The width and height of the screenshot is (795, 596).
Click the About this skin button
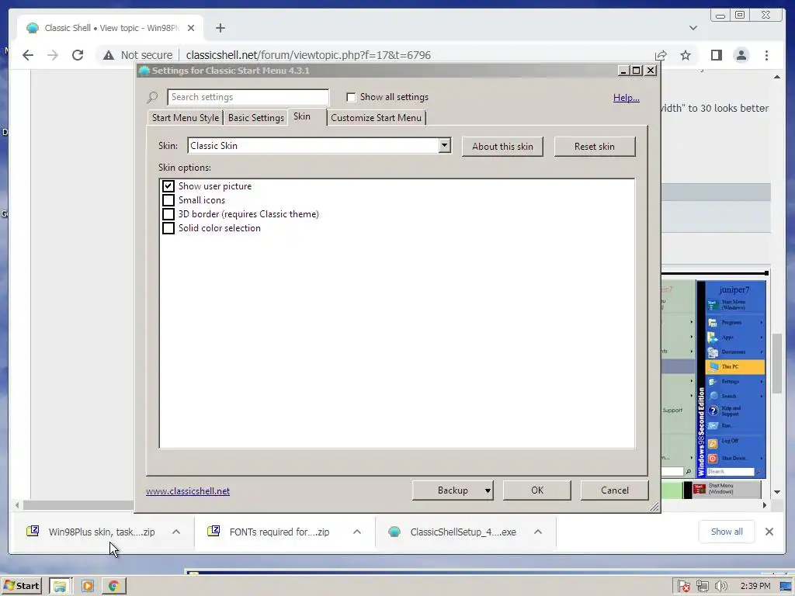pos(502,147)
